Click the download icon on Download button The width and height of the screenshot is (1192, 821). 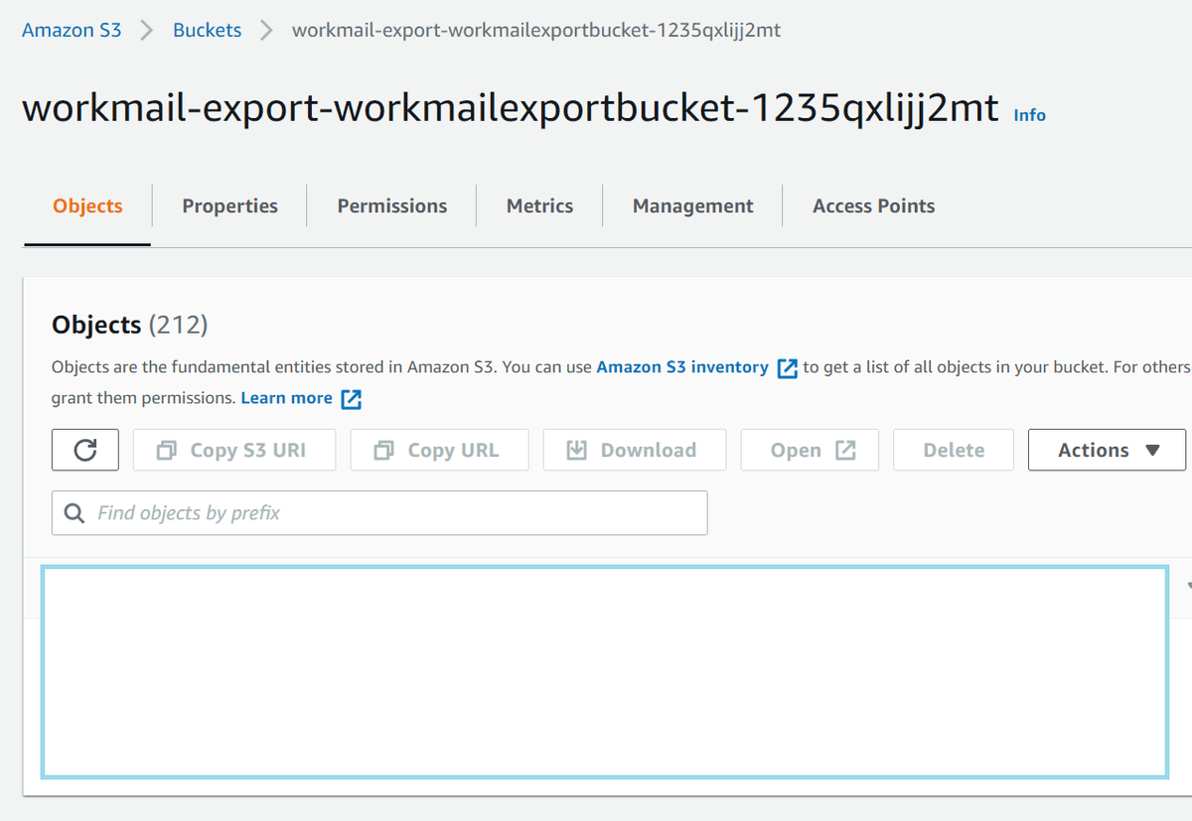(576, 450)
